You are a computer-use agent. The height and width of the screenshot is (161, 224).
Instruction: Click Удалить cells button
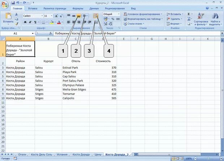pyautogui.click(x=175, y=19)
